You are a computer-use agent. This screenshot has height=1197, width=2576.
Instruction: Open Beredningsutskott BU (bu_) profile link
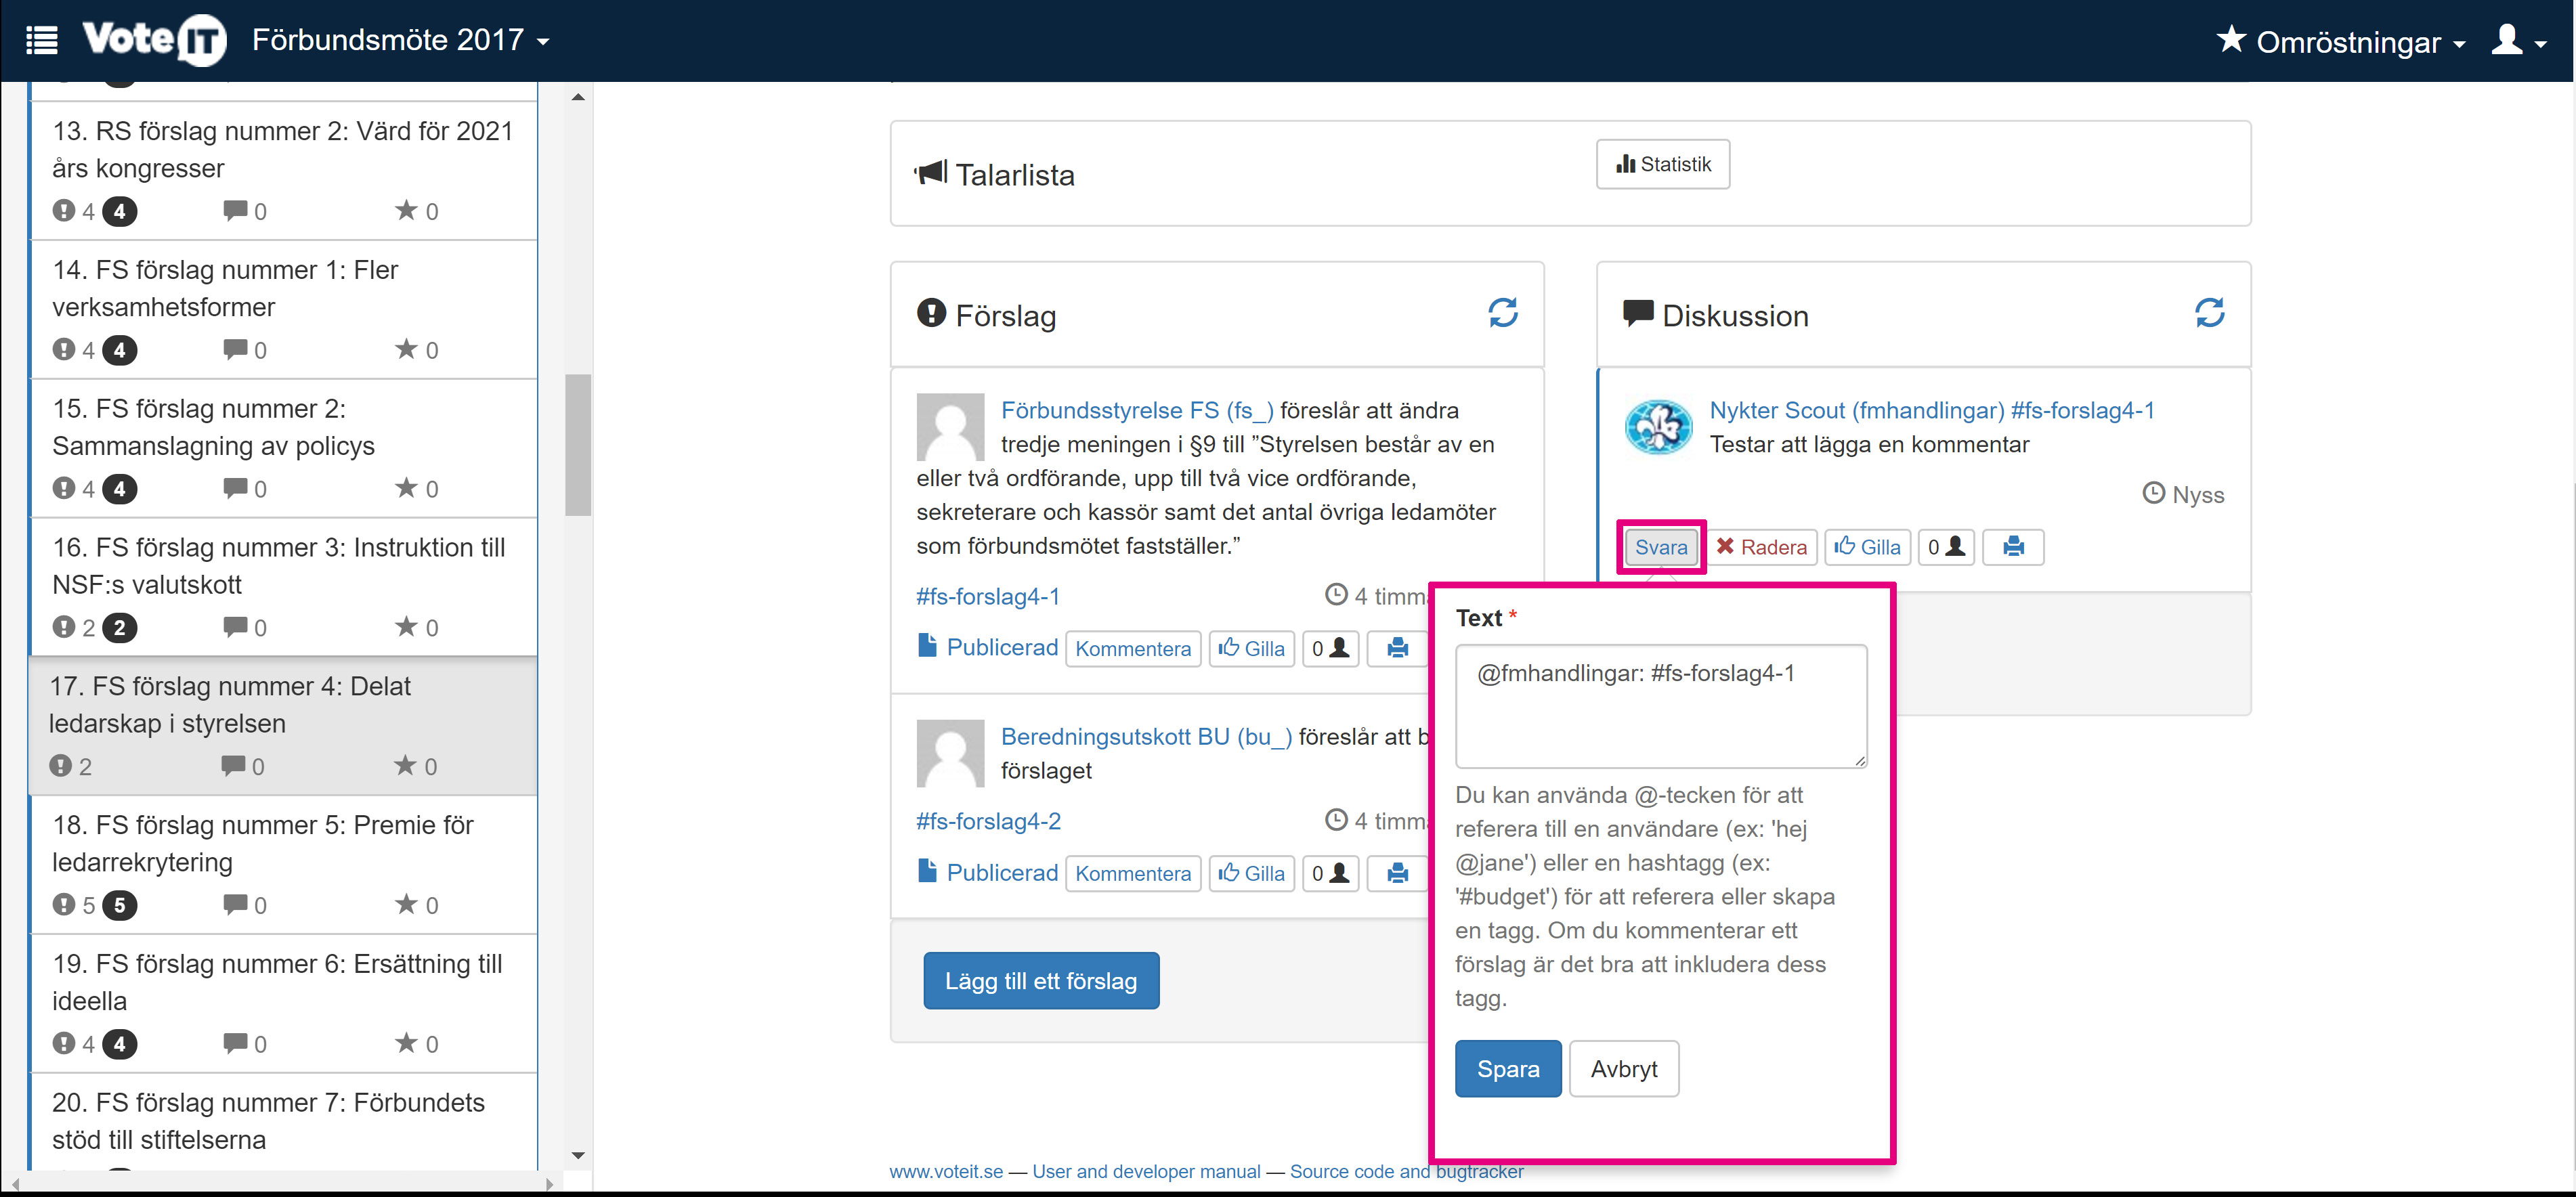(1146, 736)
